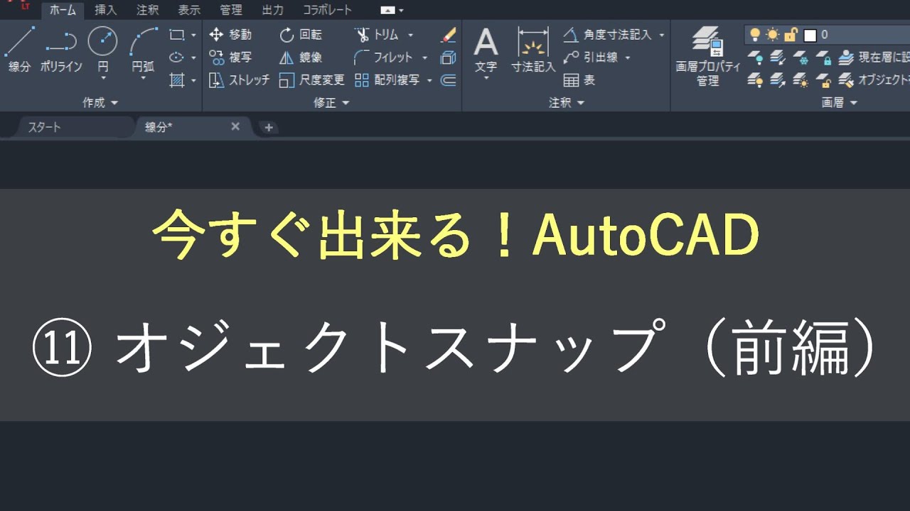The height and width of the screenshot is (511, 910).
Task: Choose the rectangle draw tool icon
Action: [x=177, y=35]
